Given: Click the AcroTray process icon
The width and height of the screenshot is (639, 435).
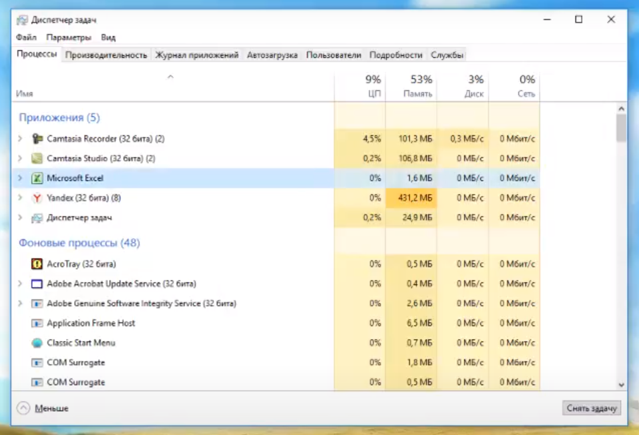Looking at the screenshot, I should (37, 264).
